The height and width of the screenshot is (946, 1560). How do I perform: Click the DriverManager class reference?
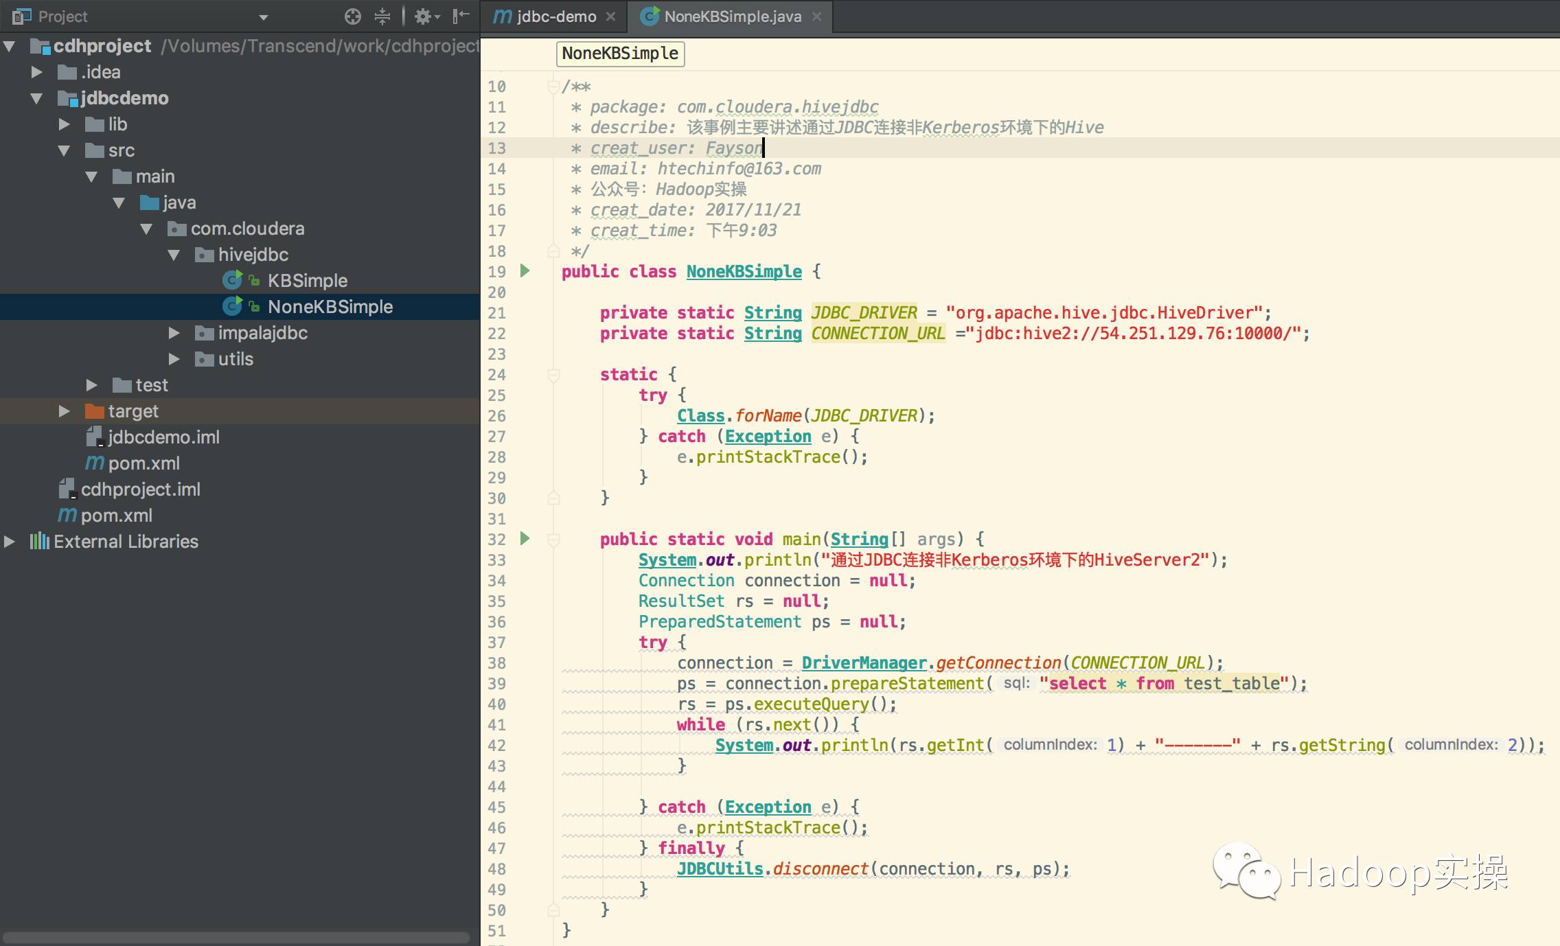tap(864, 663)
